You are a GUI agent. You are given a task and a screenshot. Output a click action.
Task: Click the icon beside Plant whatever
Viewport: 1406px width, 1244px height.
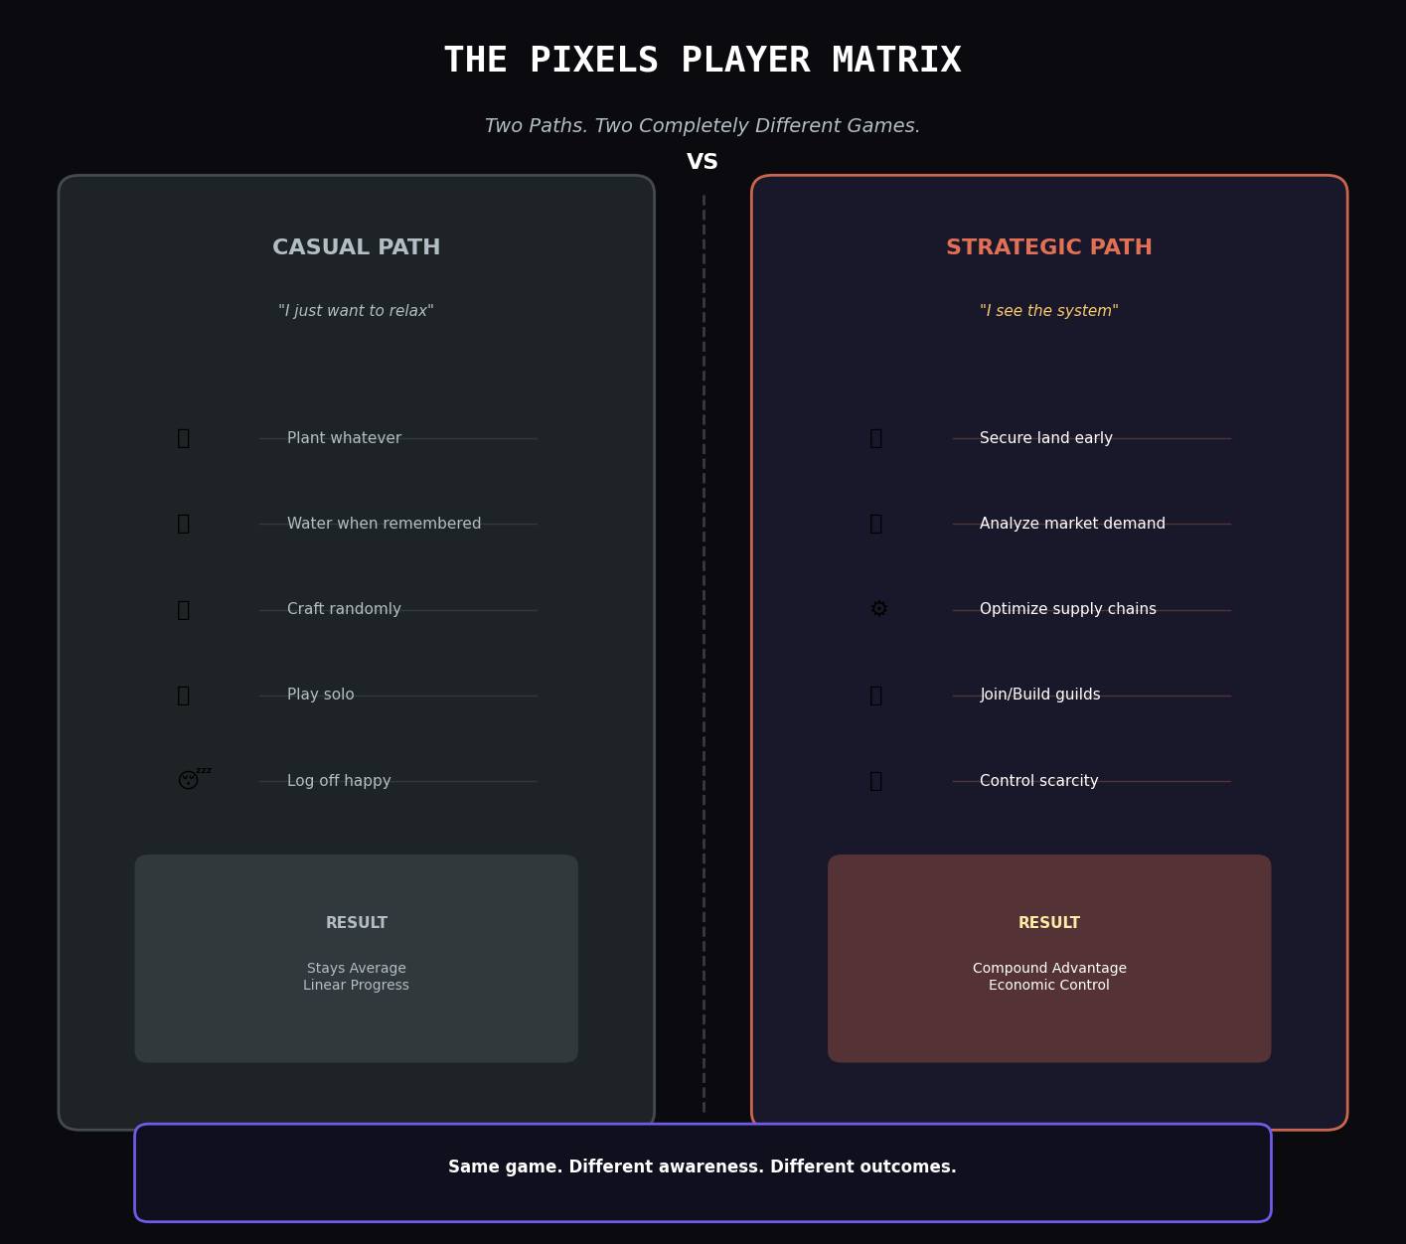pyautogui.click(x=184, y=438)
